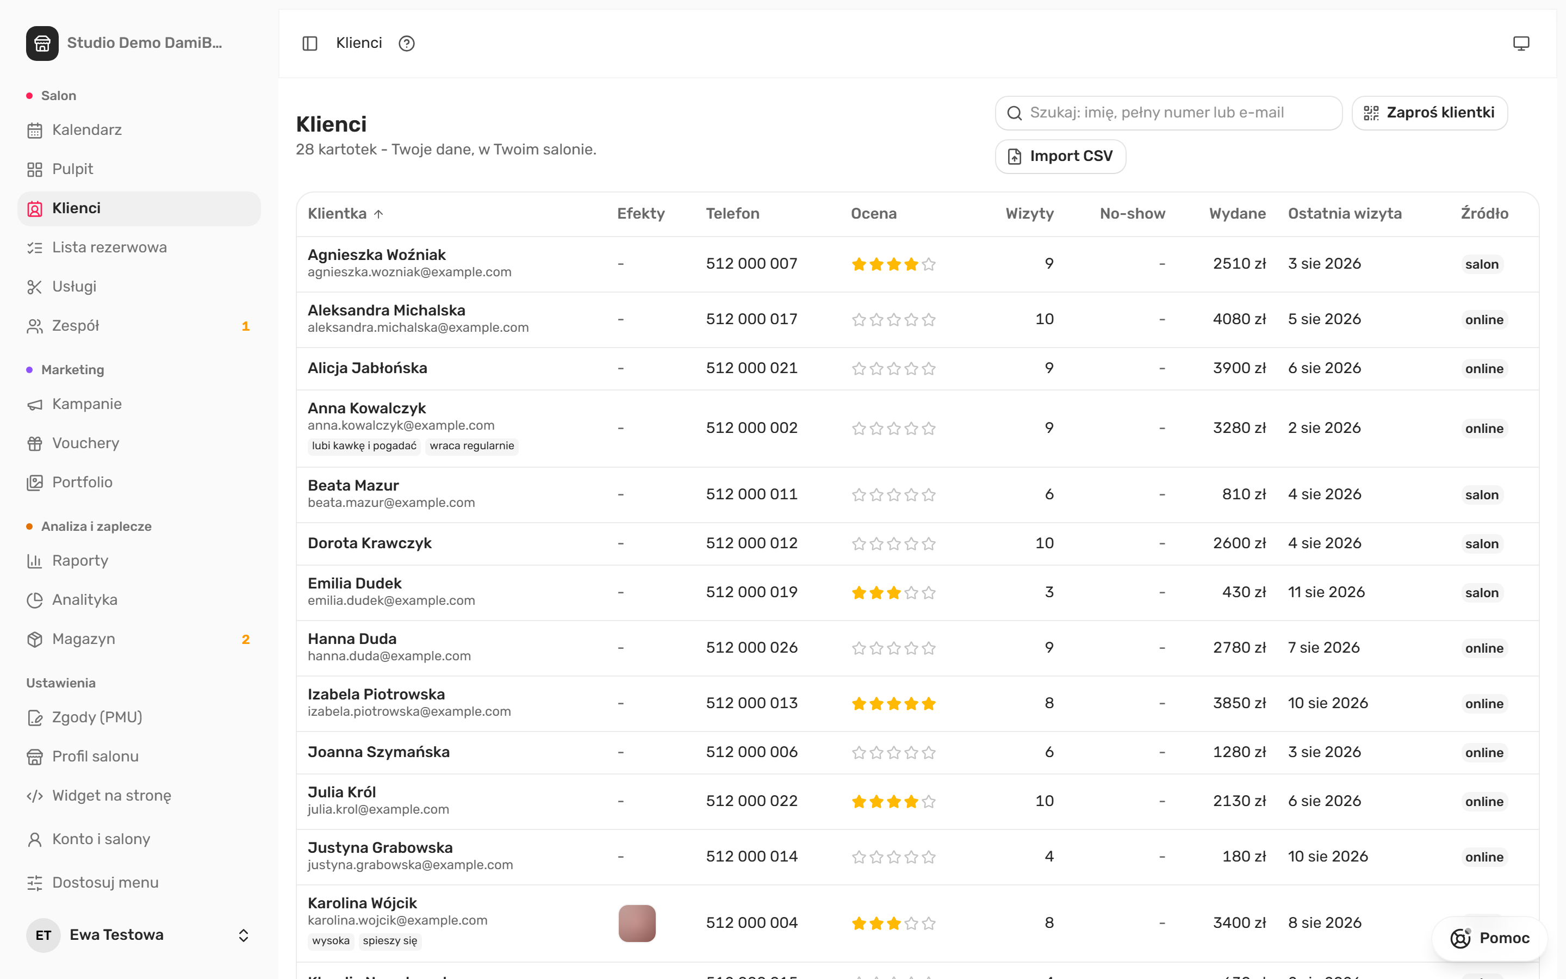Viewport: 1566px width, 979px height.
Task: Click phone number 512 000 019
Action: [x=751, y=592]
